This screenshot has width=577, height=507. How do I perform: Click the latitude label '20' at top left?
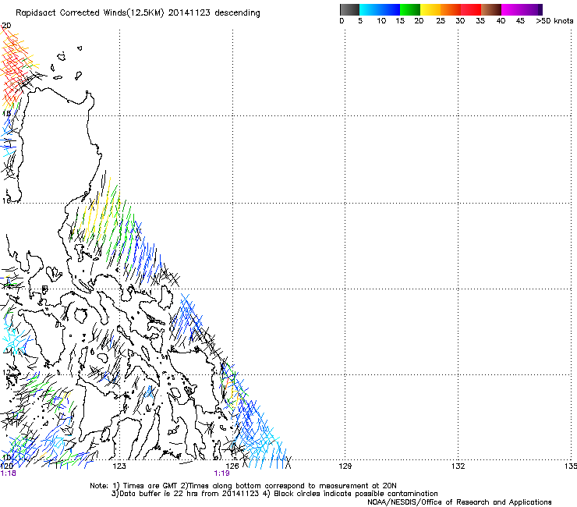tap(6, 26)
